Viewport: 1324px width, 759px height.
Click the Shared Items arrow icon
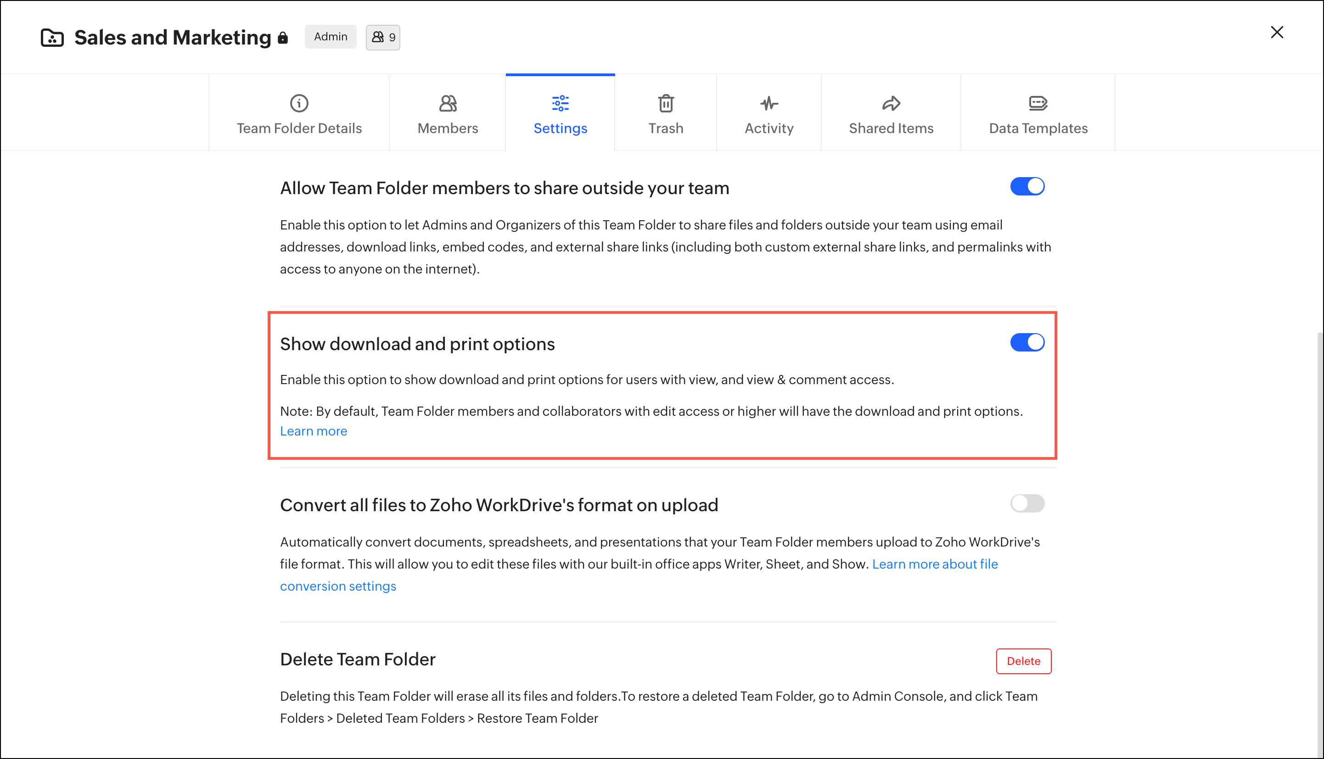click(x=891, y=103)
